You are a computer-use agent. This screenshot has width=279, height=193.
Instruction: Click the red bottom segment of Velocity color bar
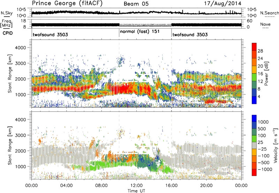pyautogui.click(x=254, y=172)
